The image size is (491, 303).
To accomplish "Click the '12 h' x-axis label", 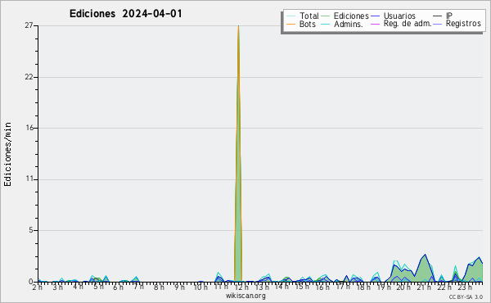I will pyautogui.click(x=241, y=287).
